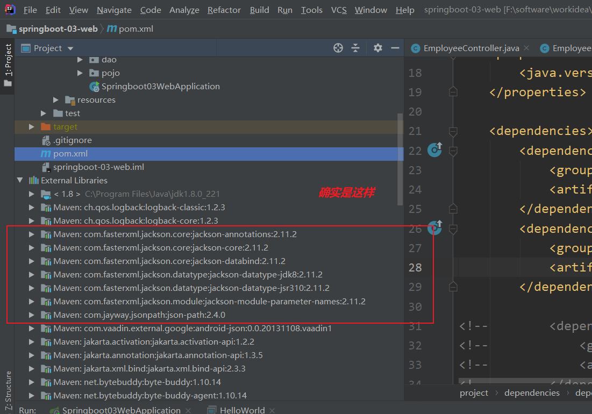Open the Navigate menu
Image resolution: width=592 pixels, height=414 pixels.
[x=114, y=10]
